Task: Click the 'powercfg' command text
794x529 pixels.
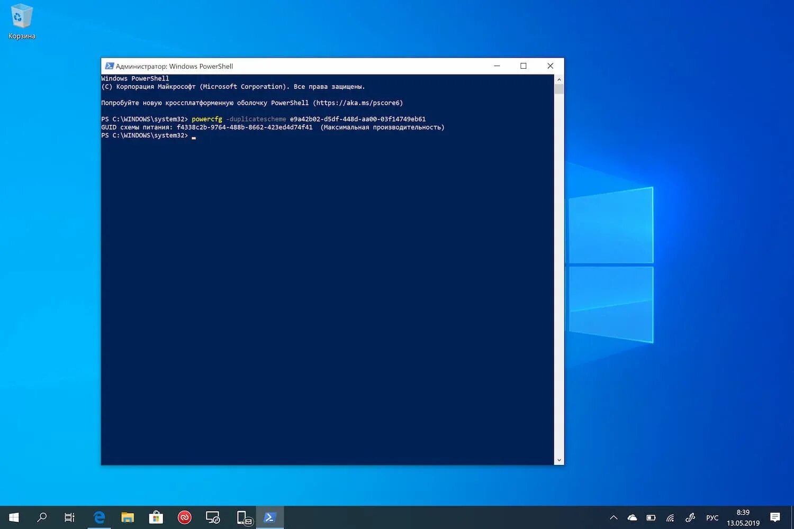Action: [x=207, y=119]
